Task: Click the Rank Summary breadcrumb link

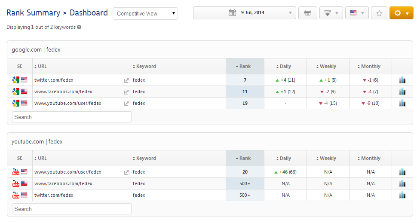Action: (32, 13)
